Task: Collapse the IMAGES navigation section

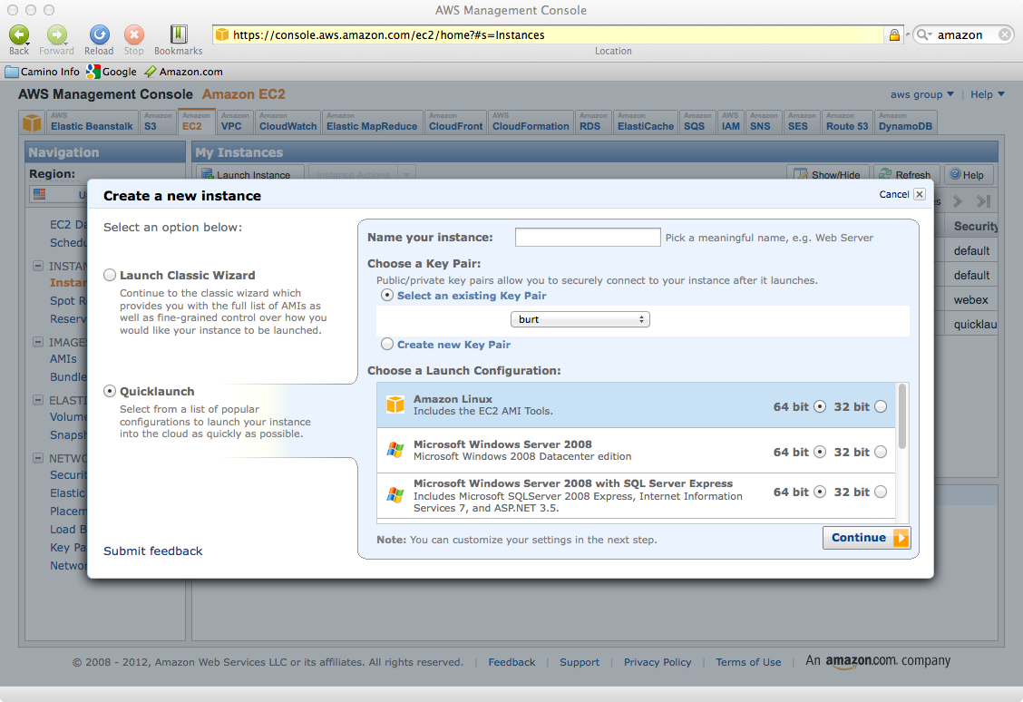Action: click(x=38, y=342)
